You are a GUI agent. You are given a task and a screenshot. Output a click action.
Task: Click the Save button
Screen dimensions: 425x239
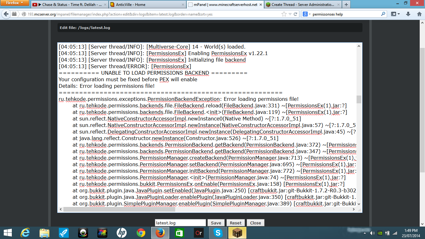pyautogui.click(x=216, y=223)
